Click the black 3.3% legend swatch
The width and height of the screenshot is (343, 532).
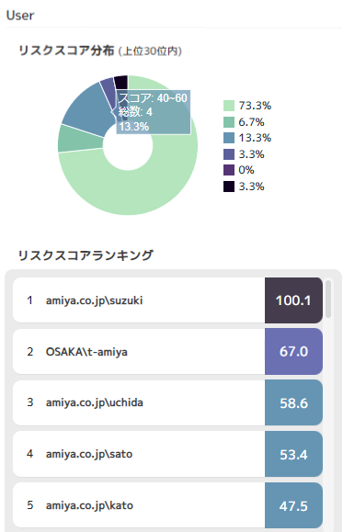pos(229,187)
